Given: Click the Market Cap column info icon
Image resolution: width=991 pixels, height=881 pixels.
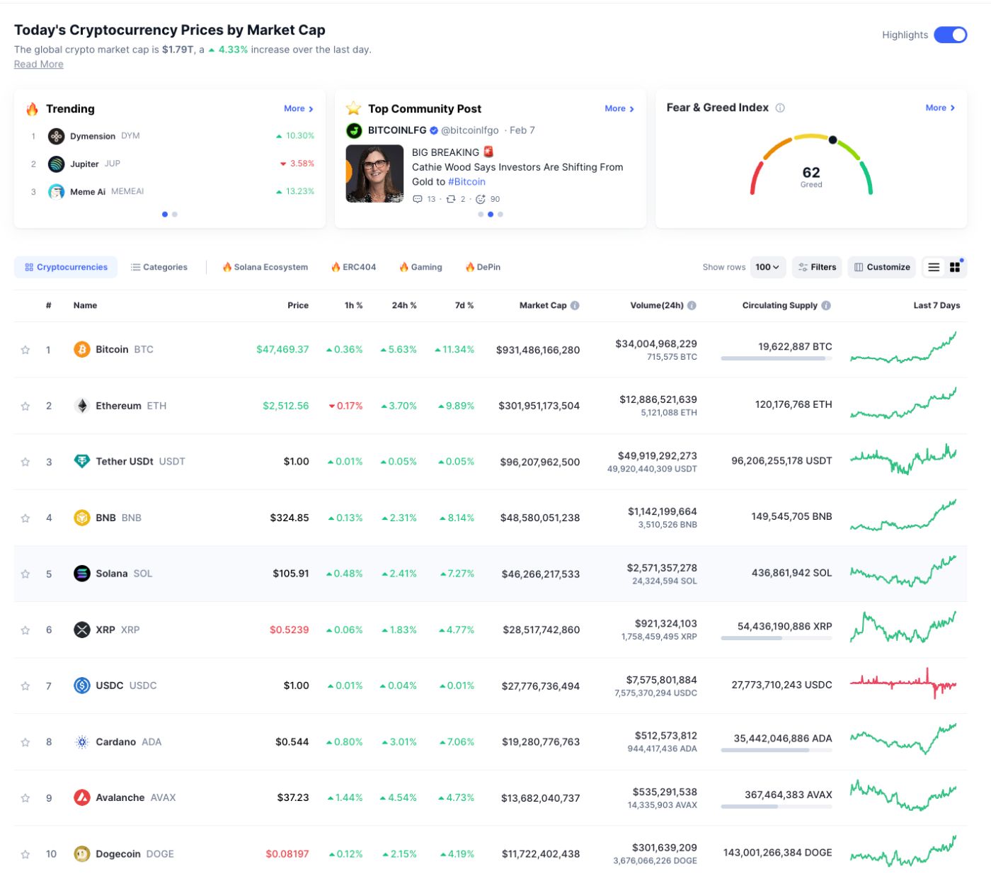Looking at the screenshot, I should (x=573, y=305).
